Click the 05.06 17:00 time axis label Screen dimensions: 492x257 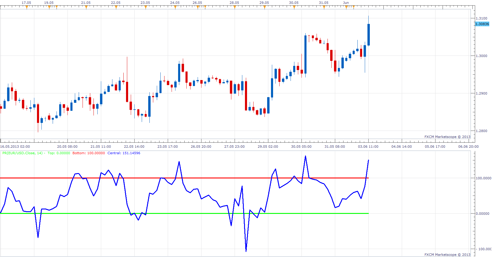435,147
